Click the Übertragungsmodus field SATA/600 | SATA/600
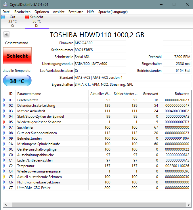Viewport: 193px width, 210px height. (100, 64)
